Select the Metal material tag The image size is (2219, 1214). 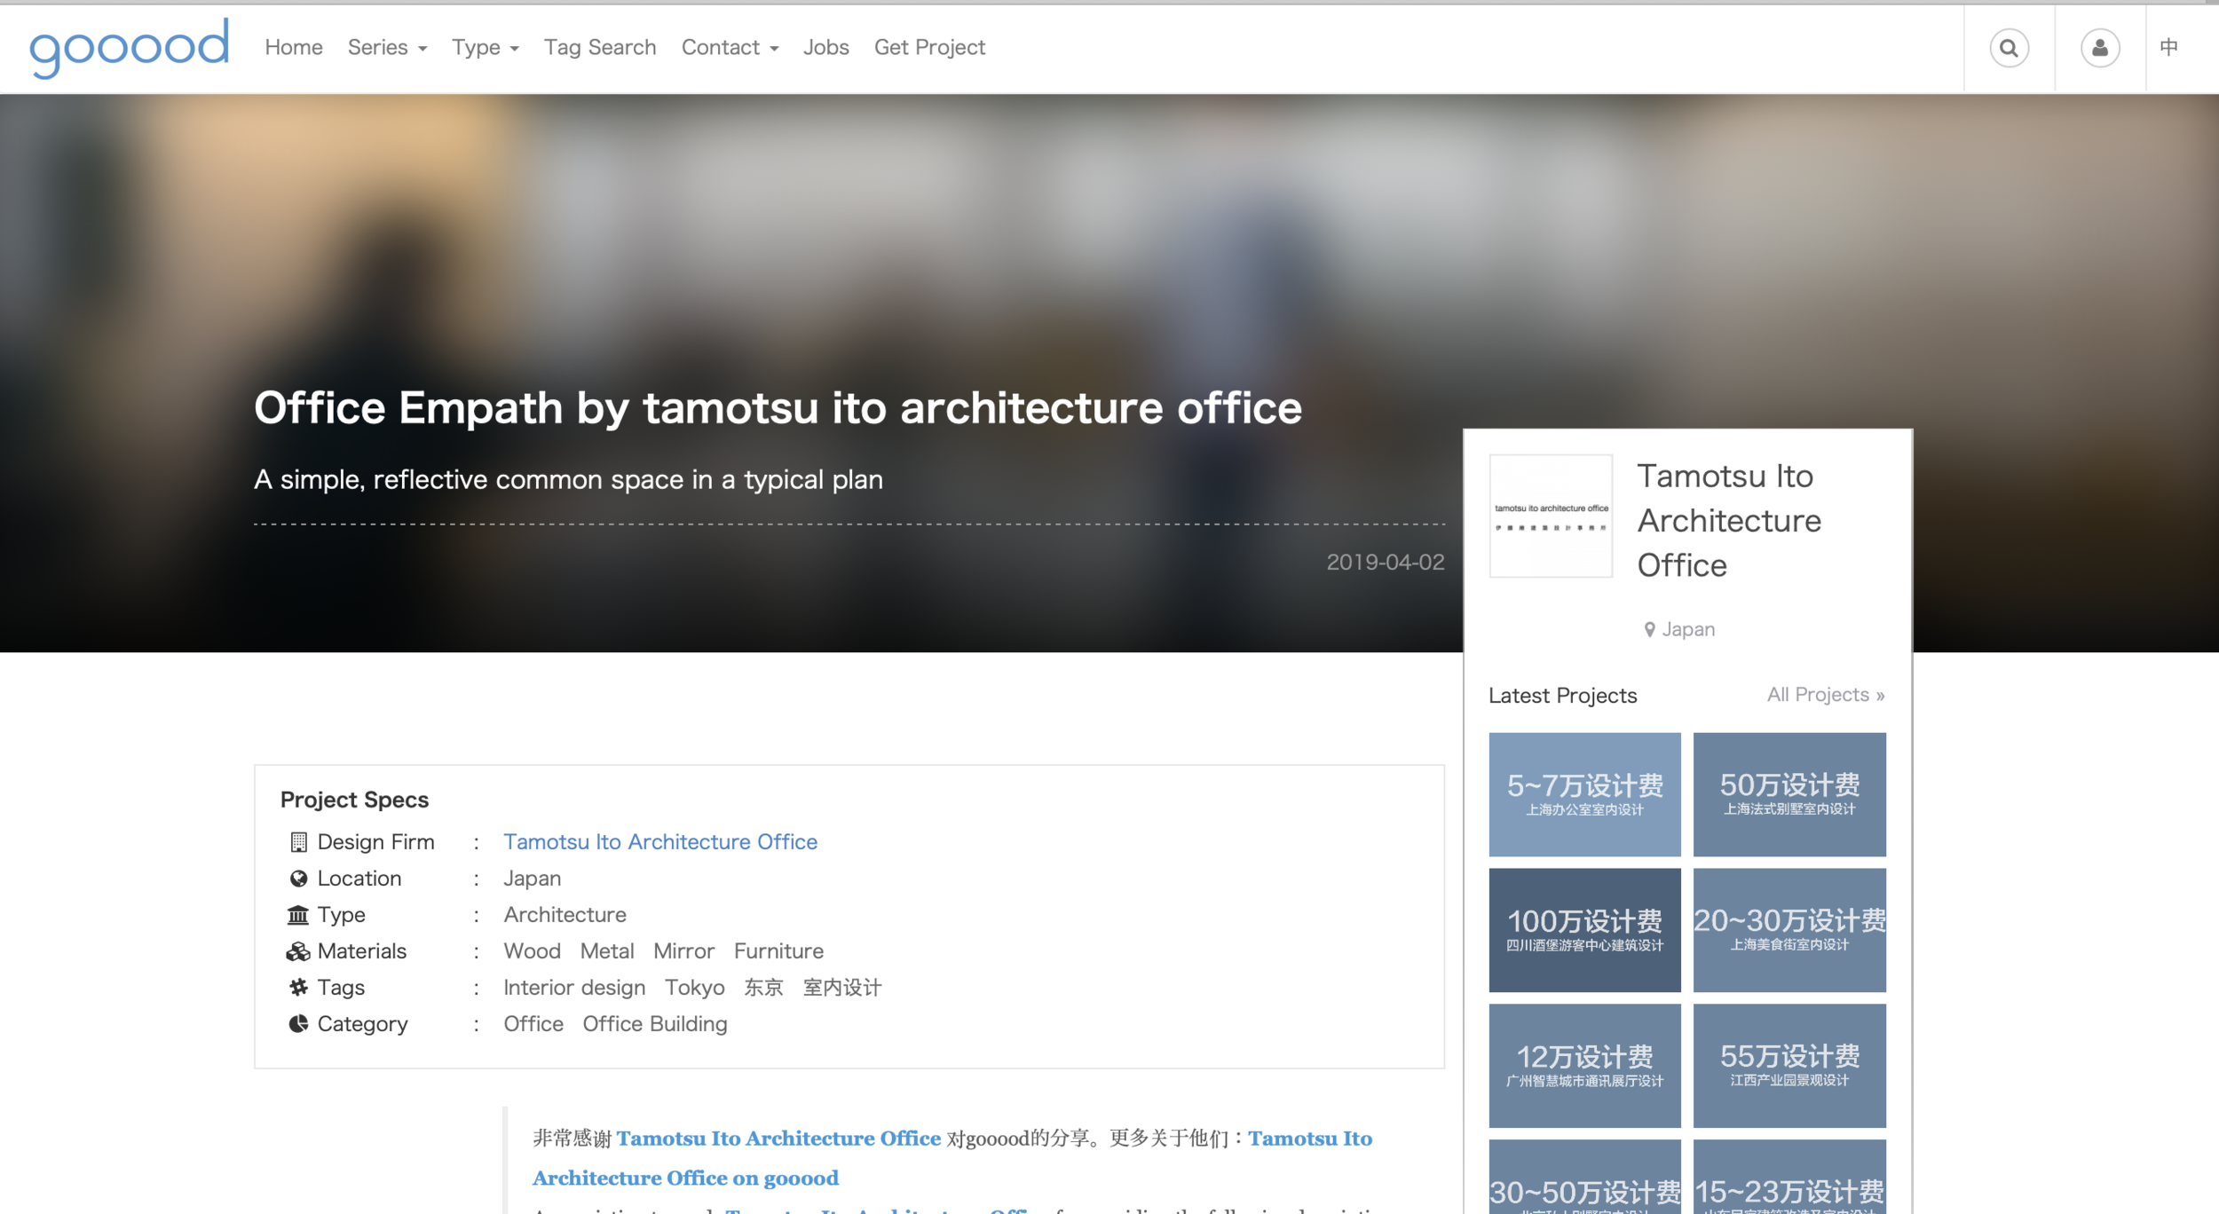(607, 950)
